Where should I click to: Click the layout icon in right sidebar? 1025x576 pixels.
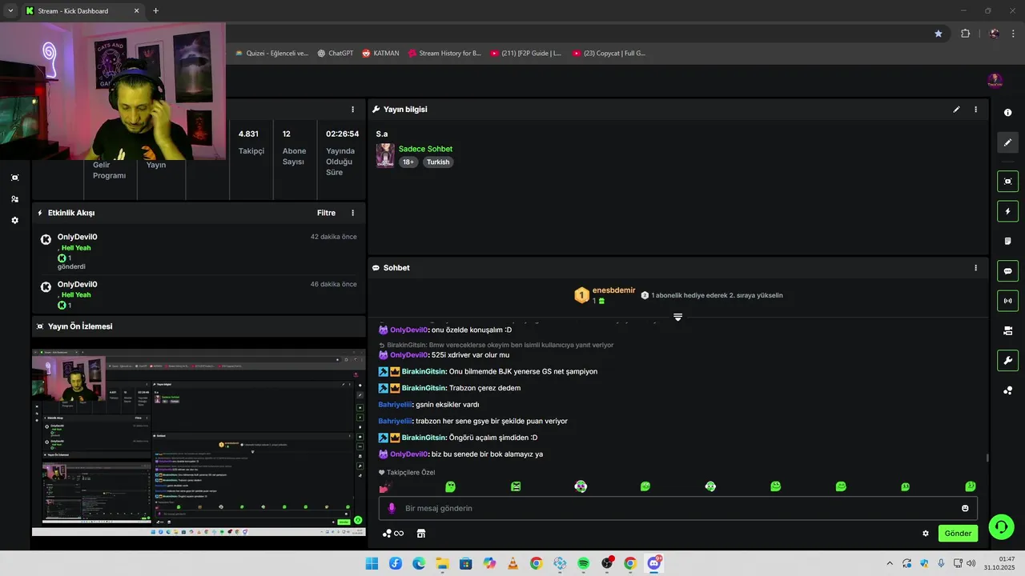(x=1007, y=330)
